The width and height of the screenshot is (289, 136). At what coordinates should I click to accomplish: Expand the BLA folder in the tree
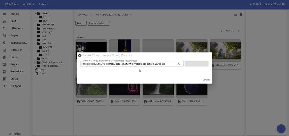coord(37,21)
